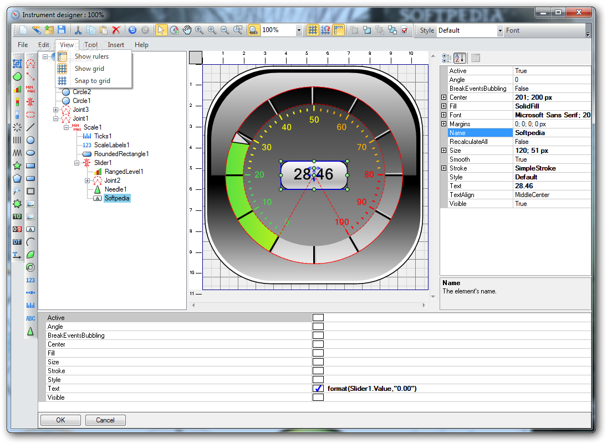This screenshot has height=444, width=607.
Task: Choose the MIN MAX scale tool
Action: pyautogui.click(x=30, y=89)
